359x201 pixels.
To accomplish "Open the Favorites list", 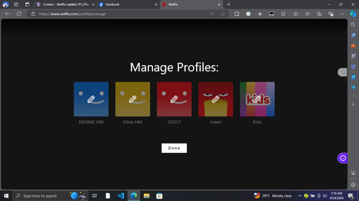I will pos(307,14).
